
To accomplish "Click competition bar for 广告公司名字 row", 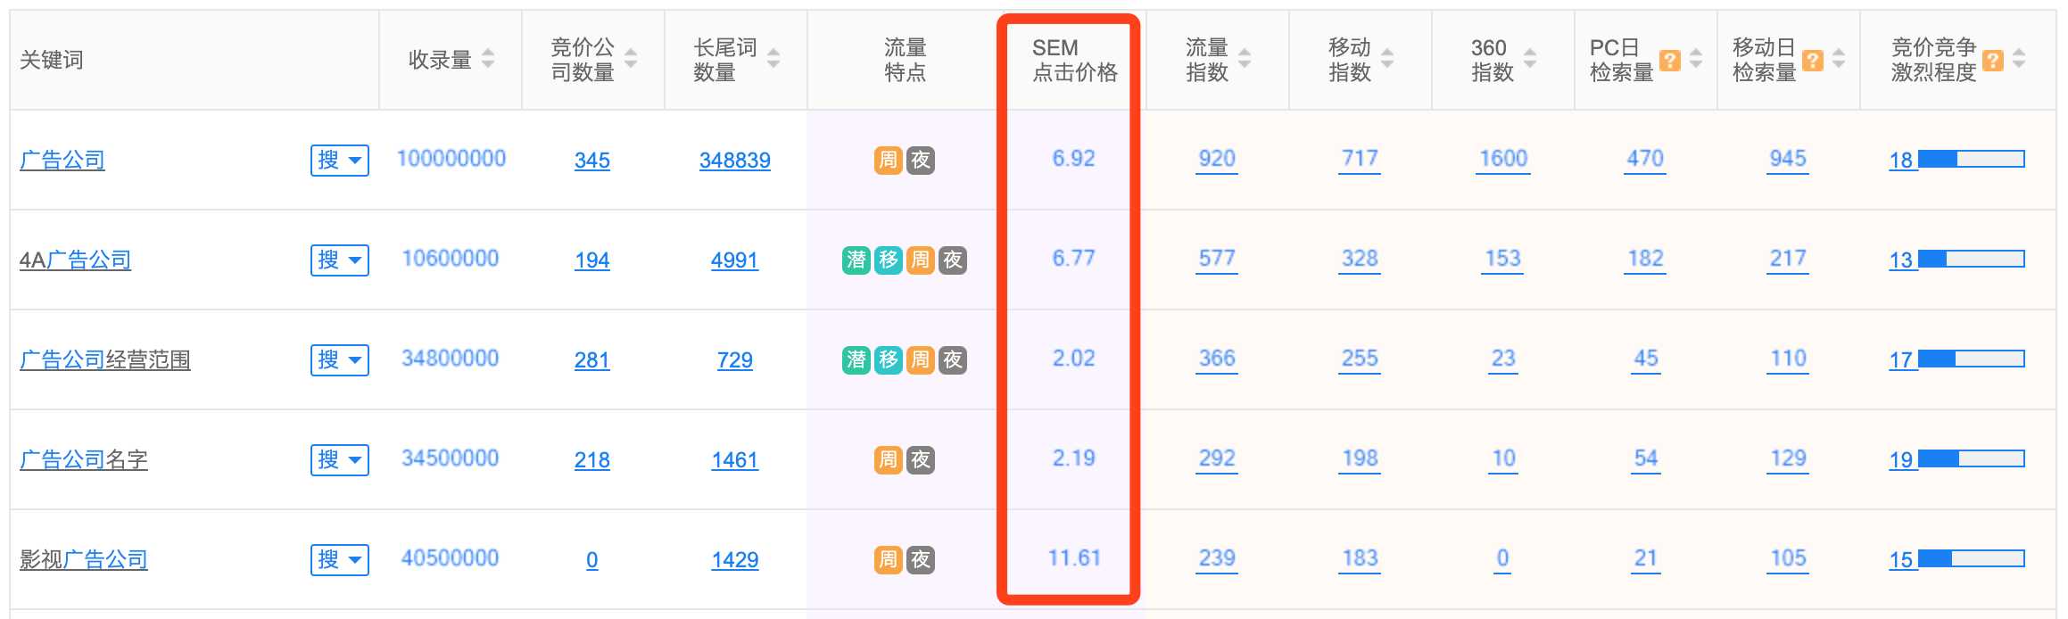I will (x=1971, y=459).
